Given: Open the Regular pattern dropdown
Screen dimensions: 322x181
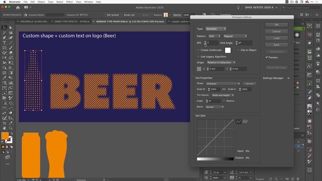Looking at the screenshot, I should coord(235,36).
